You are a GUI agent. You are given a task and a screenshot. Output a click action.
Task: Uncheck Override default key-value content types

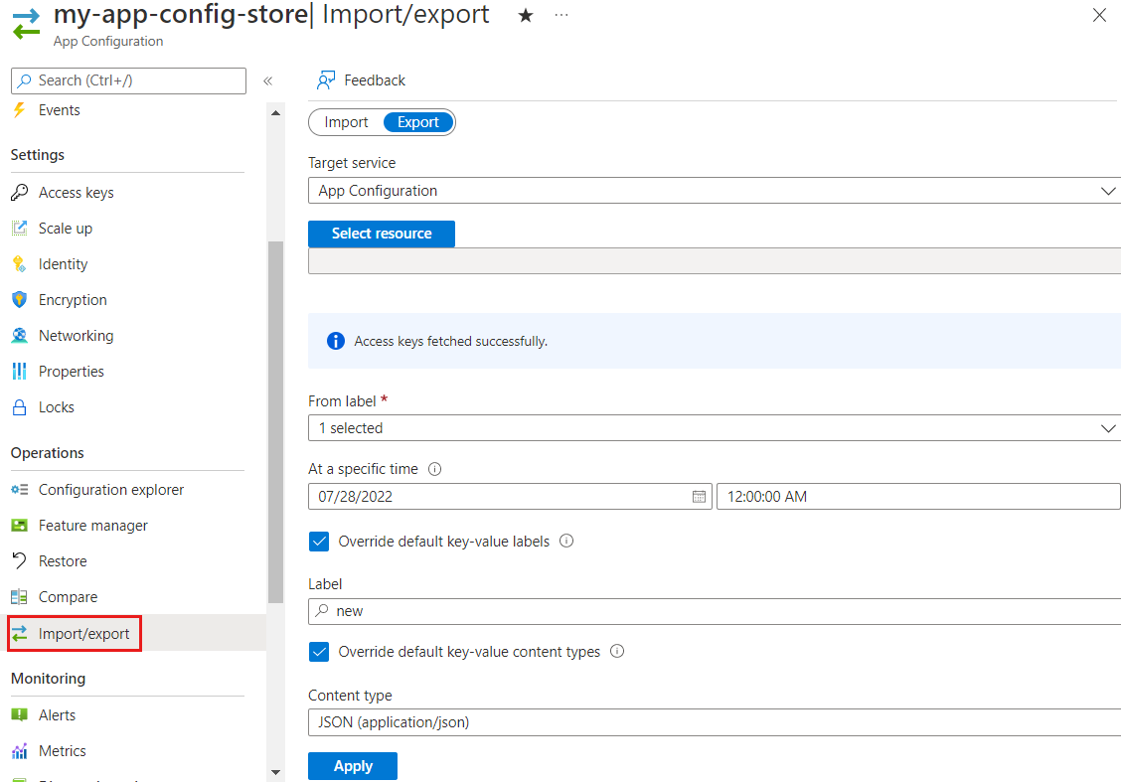(319, 652)
